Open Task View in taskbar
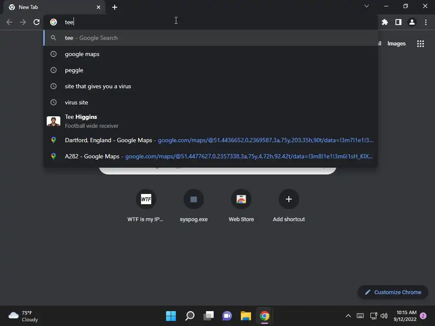 208,316
